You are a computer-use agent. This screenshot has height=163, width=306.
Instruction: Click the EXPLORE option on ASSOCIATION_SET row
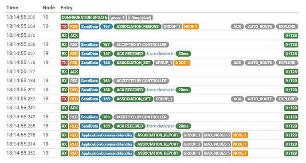pyautogui.click(x=287, y=63)
